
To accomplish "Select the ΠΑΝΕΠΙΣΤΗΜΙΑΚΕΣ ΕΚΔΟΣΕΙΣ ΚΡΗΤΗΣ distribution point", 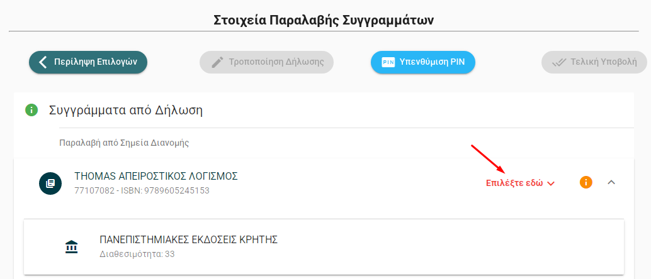I will (189, 239).
